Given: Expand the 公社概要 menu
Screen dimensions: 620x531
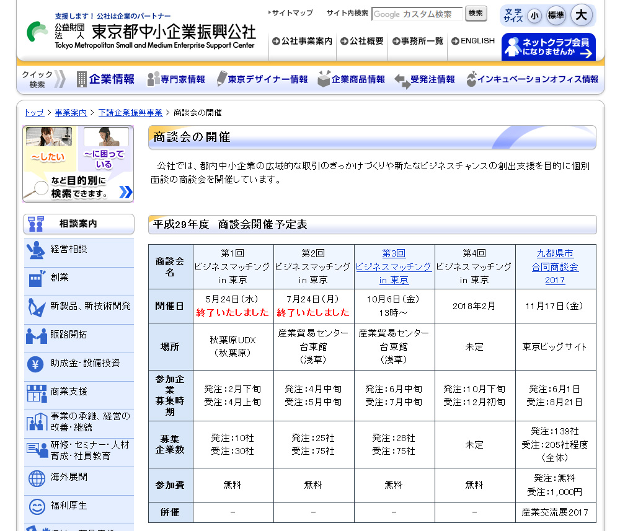Looking at the screenshot, I should (361, 42).
